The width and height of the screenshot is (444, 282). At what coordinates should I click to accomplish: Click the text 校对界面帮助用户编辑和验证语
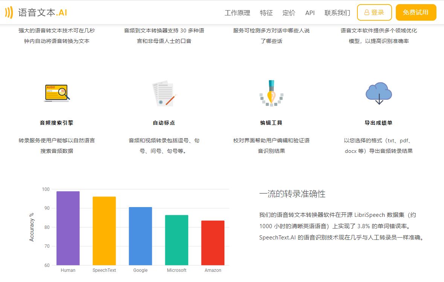271,140
